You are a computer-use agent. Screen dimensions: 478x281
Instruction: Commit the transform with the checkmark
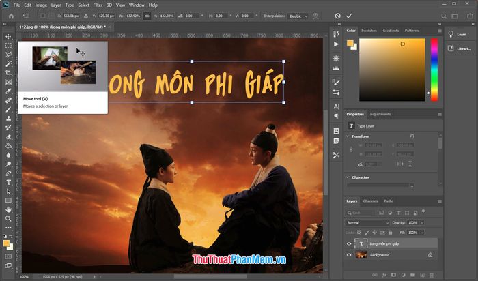pos(349,16)
